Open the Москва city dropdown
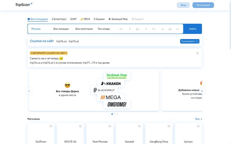The image size is (231, 144). [39, 29]
